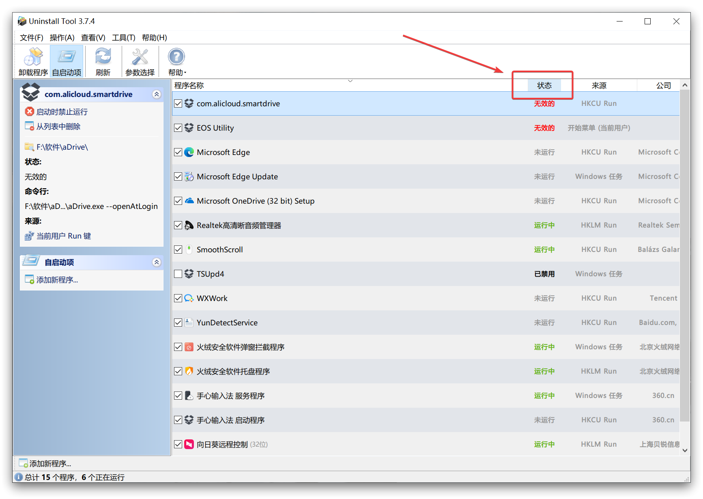Click the scrollbar up arrow
Viewport: 703px width, 499px height.
point(685,85)
